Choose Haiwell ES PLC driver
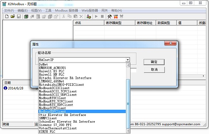 [82, 71]
